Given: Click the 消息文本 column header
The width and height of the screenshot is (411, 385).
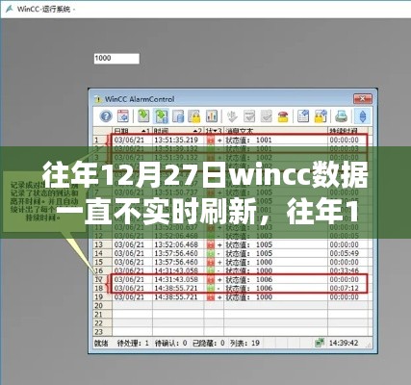Looking at the screenshot, I should 276,131.
